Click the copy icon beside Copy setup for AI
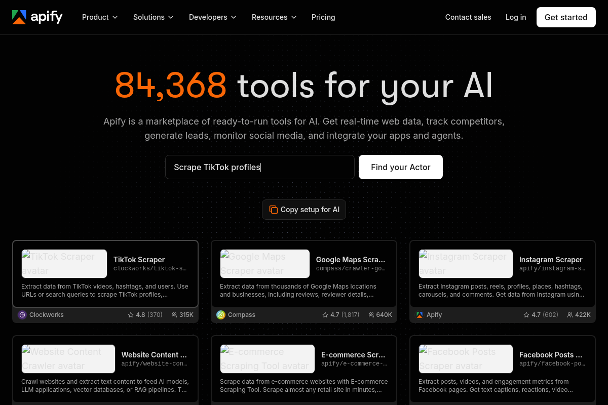Viewport: 608px width, 405px height. click(274, 210)
